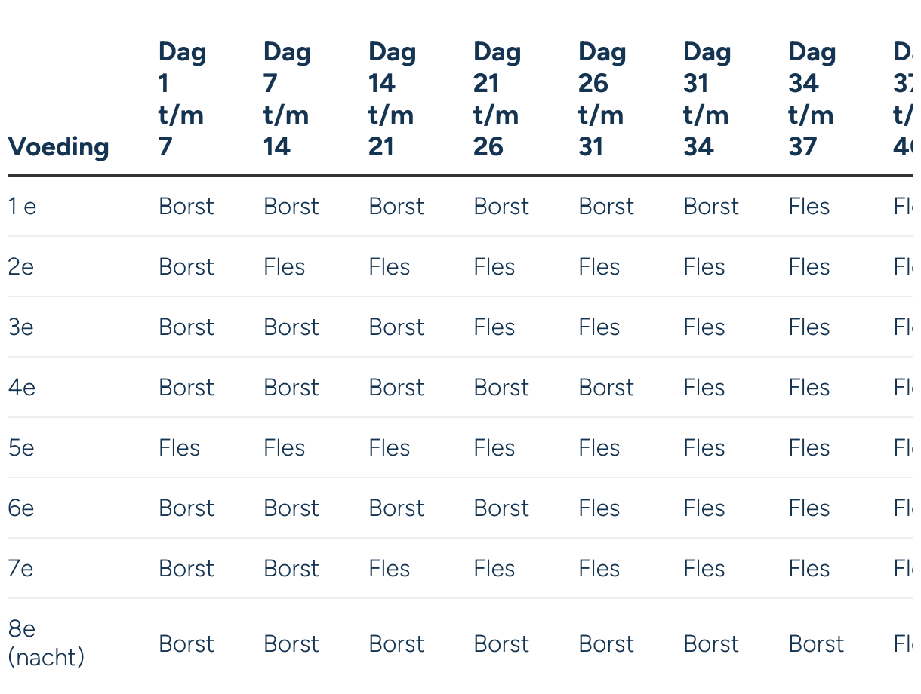Click Fles in row 7e, Dag 14 column
This screenshot has width=921, height=694.
tap(390, 569)
